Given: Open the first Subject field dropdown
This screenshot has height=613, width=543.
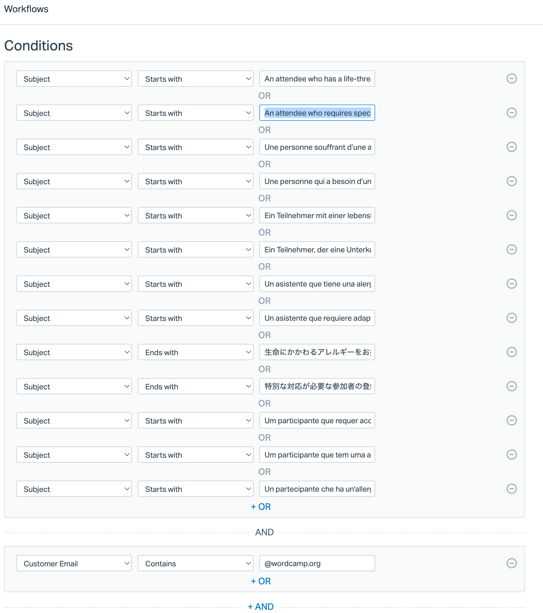Looking at the screenshot, I should point(74,79).
